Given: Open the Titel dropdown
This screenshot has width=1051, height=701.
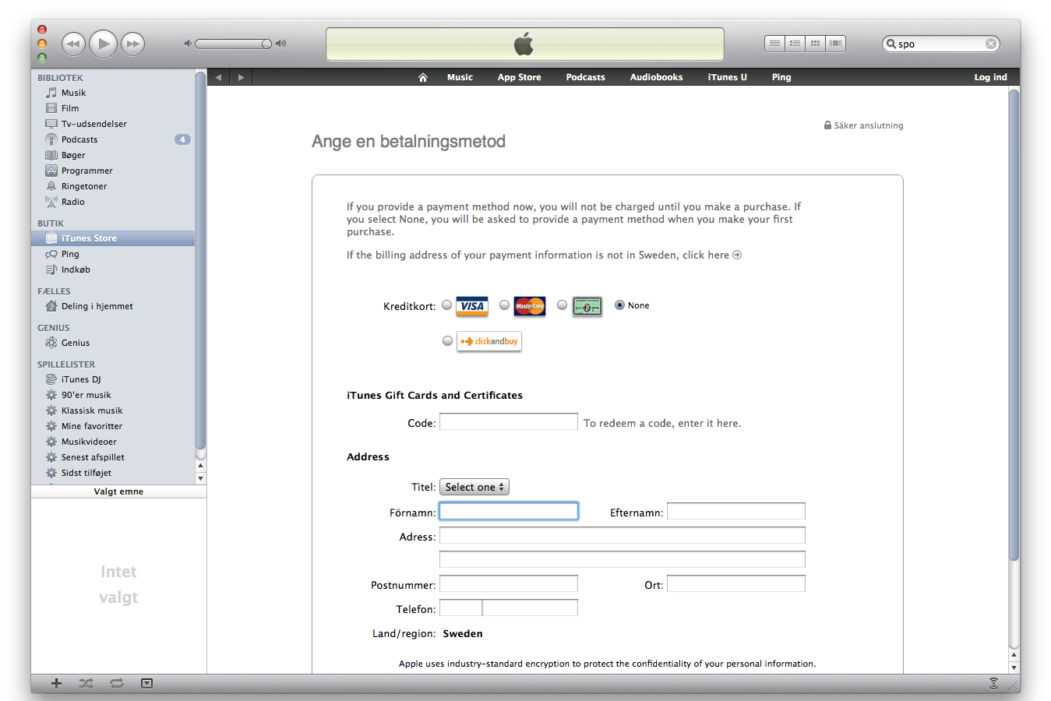Looking at the screenshot, I should [474, 487].
